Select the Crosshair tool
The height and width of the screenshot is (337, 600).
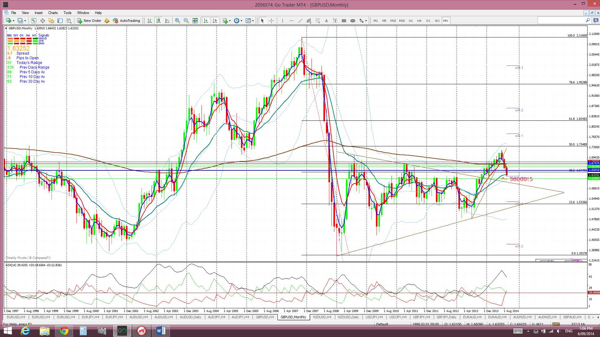[271, 21]
